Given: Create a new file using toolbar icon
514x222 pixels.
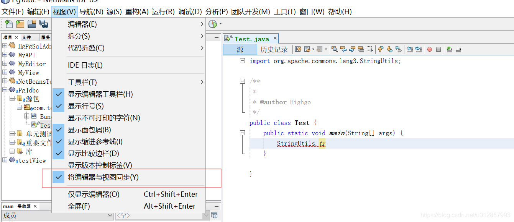Looking at the screenshot, I should (x=8, y=24).
